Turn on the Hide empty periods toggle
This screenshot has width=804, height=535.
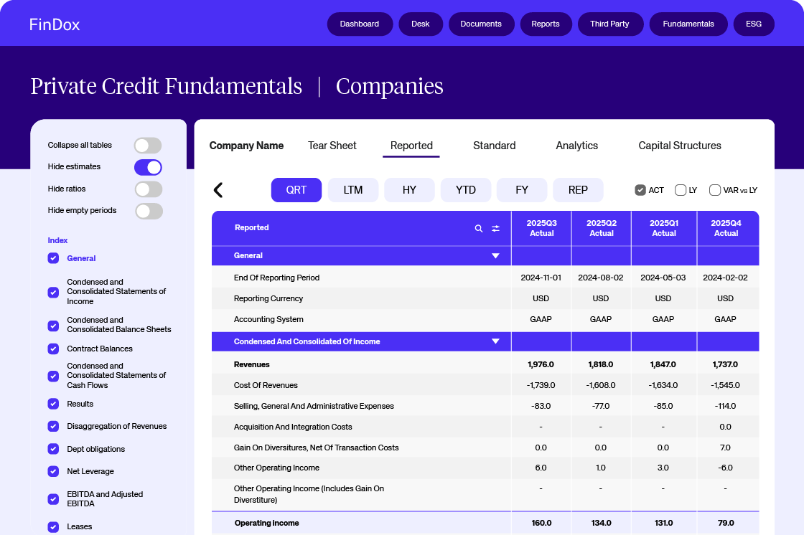148,211
